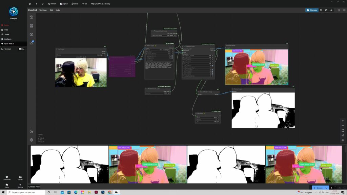This screenshot has width=347, height=195.
Task: Open the node library sidebar icon
Action: tap(32, 26)
